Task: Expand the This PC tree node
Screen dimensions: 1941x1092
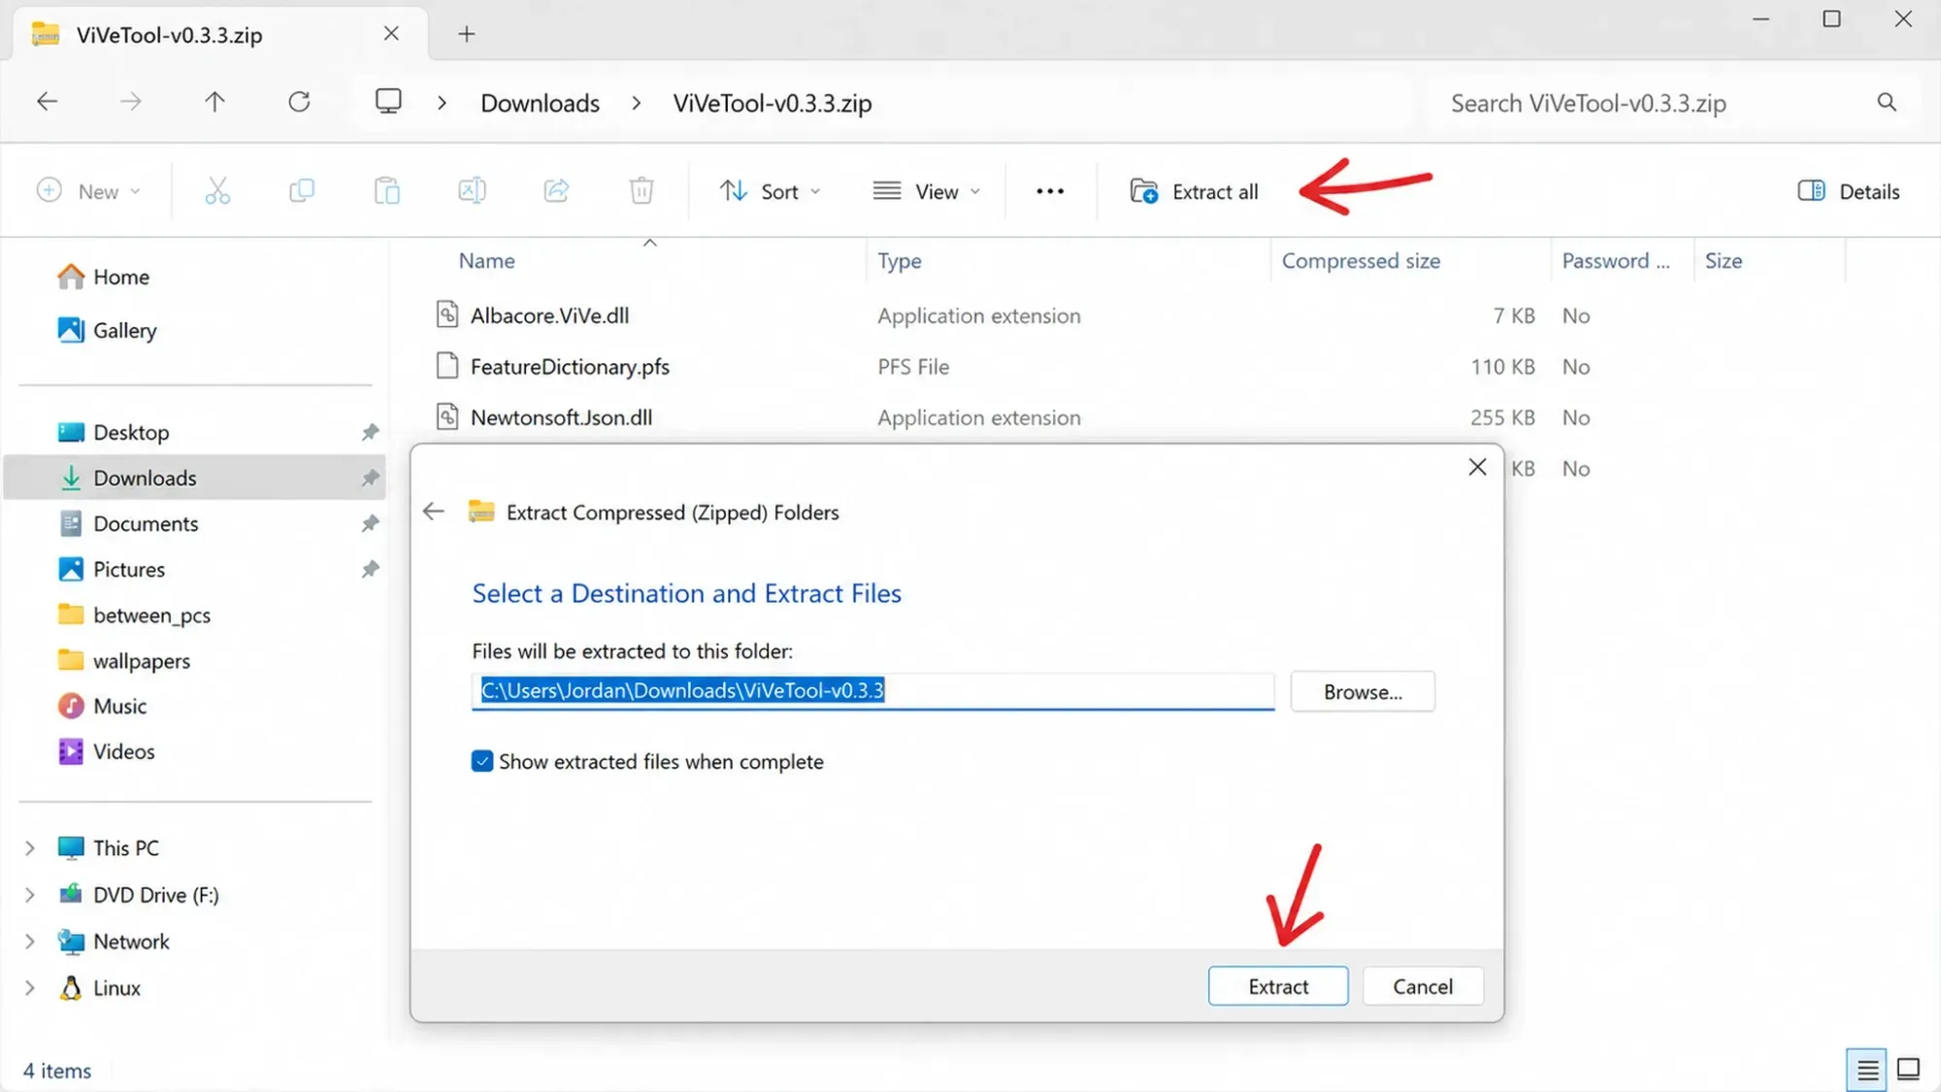Action: pyautogui.click(x=29, y=848)
